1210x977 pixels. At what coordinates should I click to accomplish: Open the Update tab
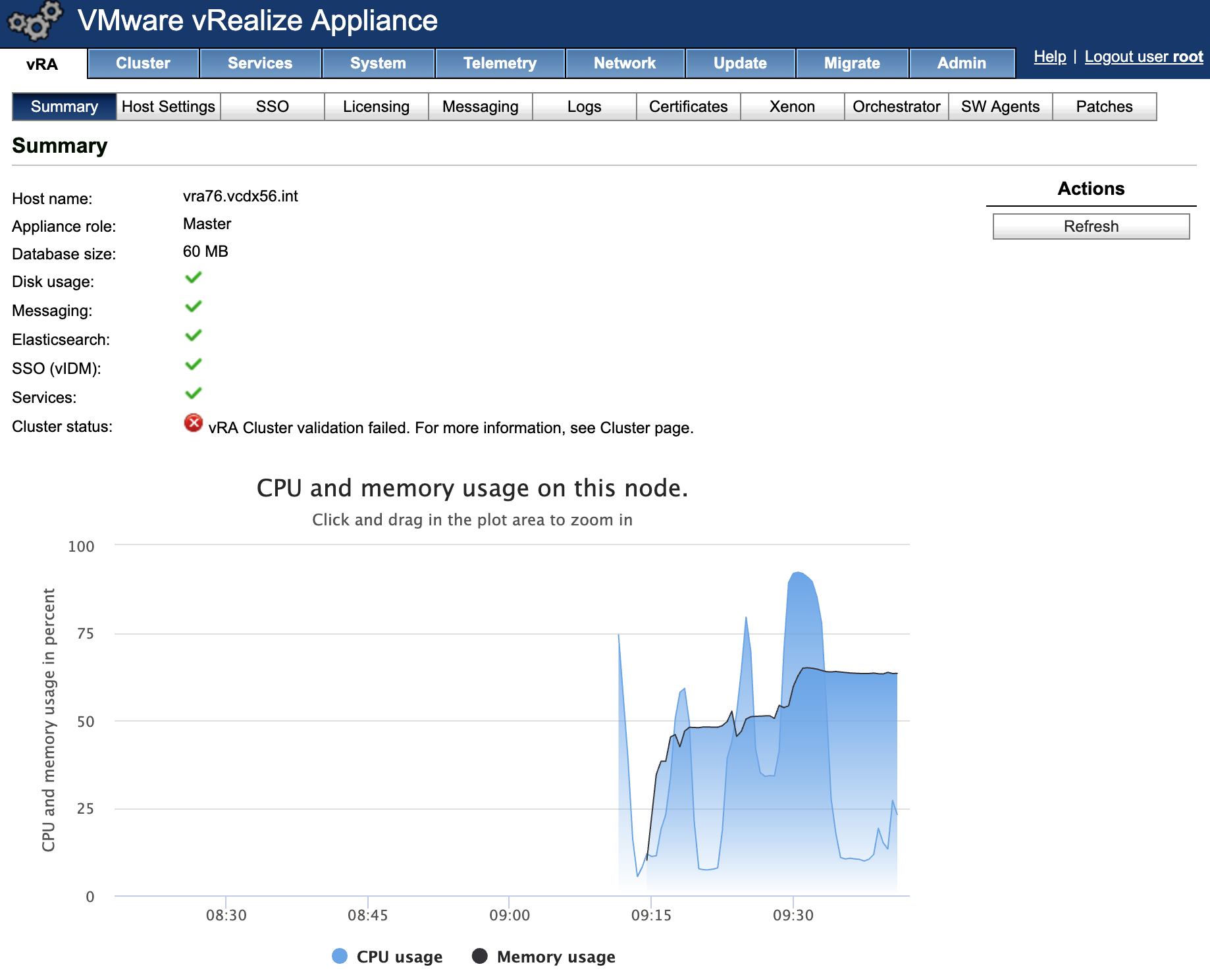tap(740, 63)
